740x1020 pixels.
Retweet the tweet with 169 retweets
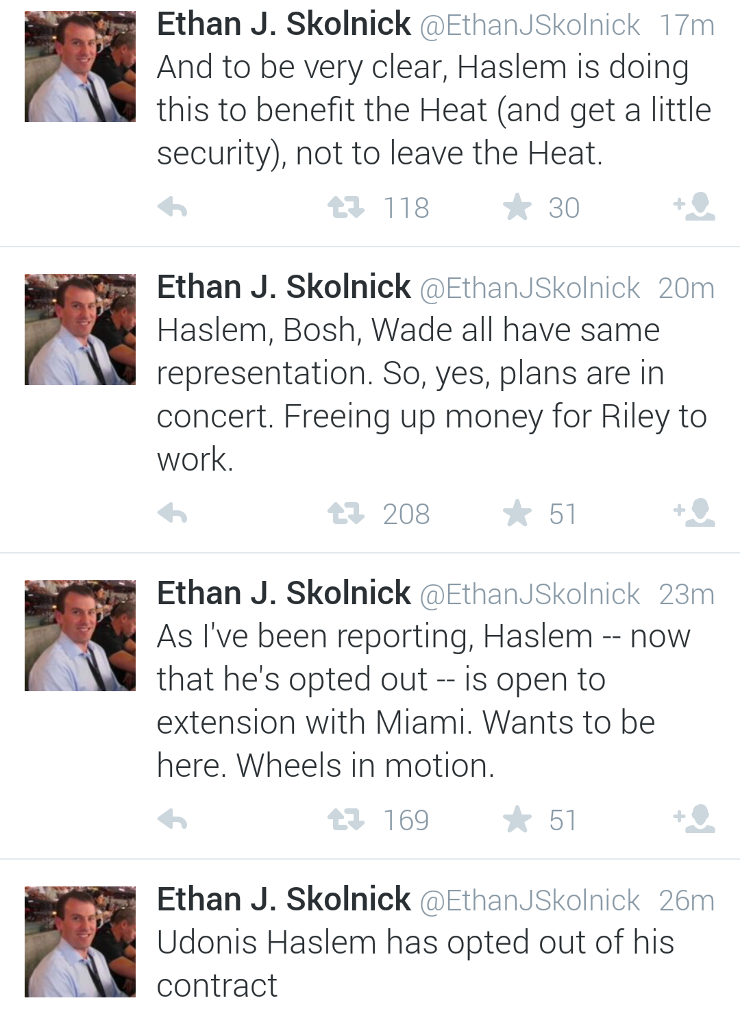tap(346, 819)
